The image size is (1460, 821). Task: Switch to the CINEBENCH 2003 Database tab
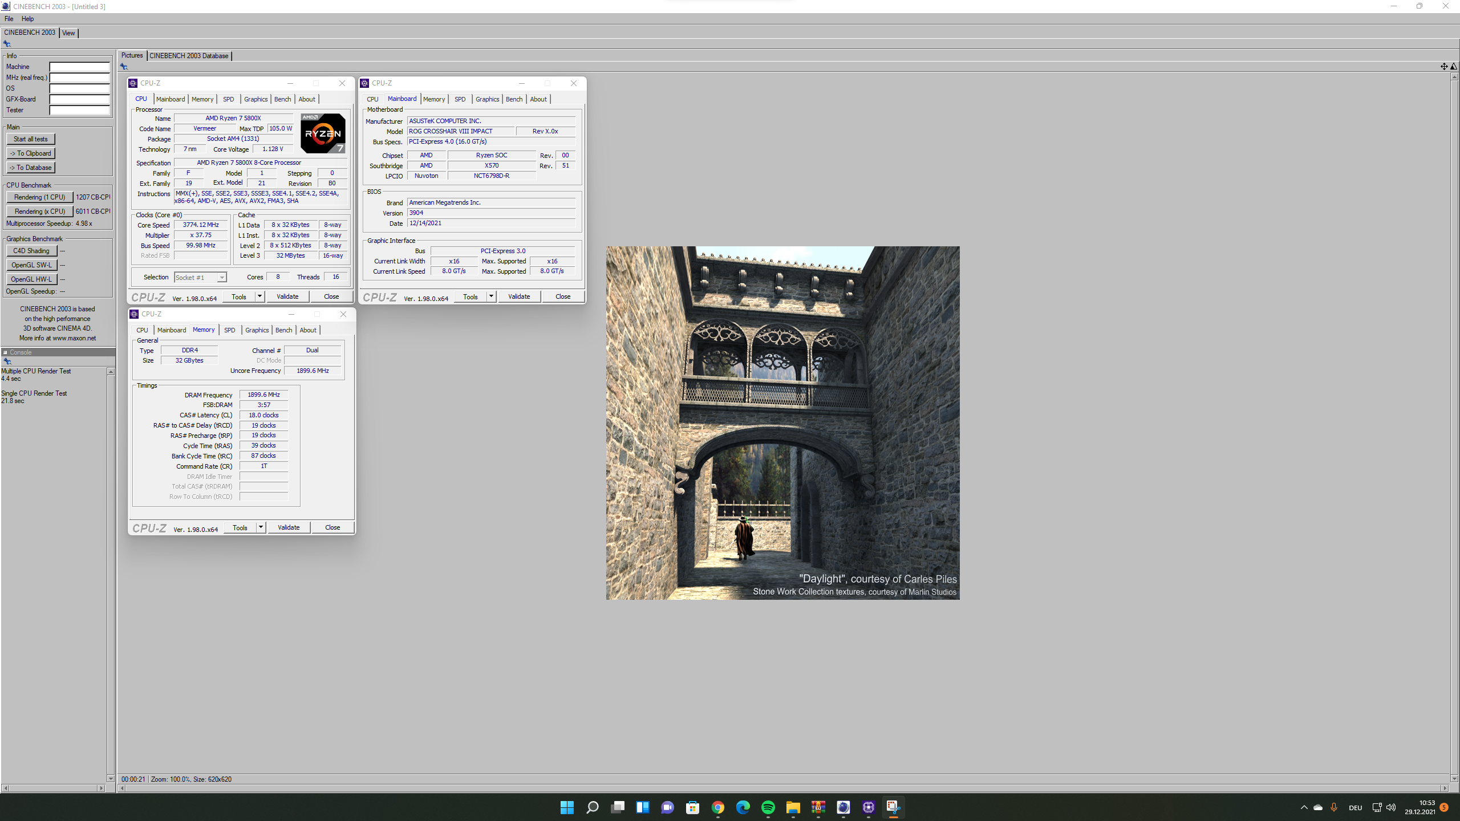(189, 56)
